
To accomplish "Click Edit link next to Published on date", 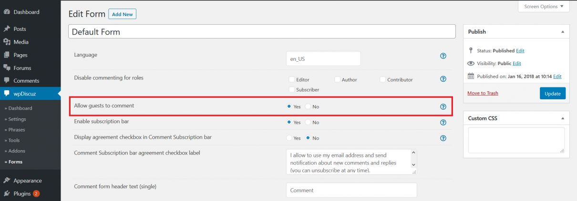I will [557, 76].
